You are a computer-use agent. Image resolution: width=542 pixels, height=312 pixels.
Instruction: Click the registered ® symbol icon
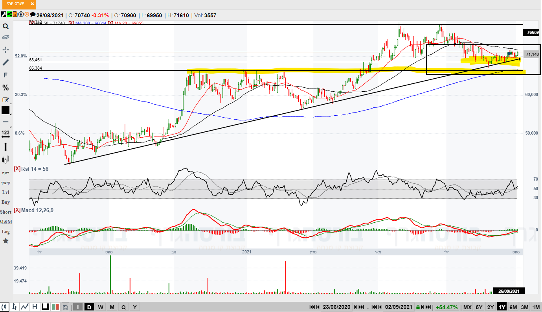pyautogui.click(x=21, y=15)
